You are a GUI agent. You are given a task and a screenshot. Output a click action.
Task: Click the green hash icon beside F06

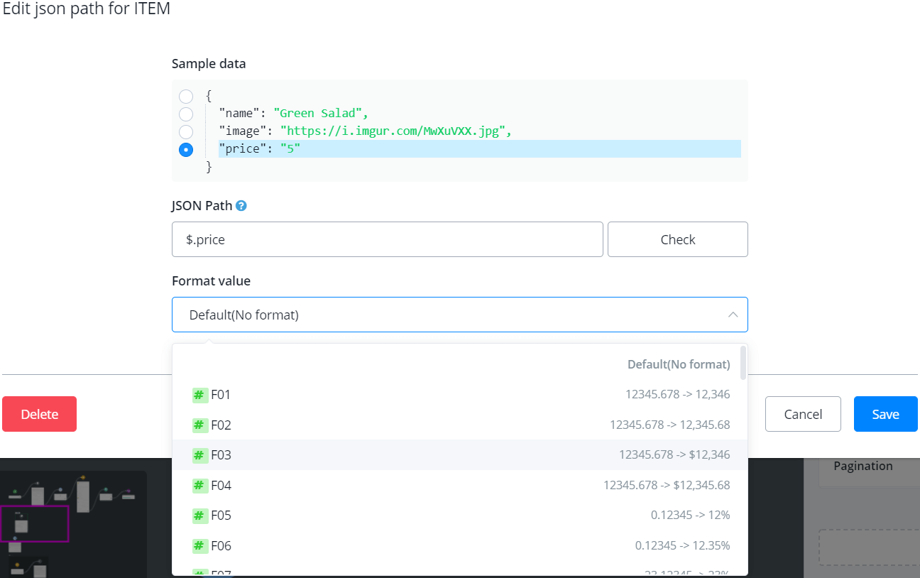[x=199, y=546]
